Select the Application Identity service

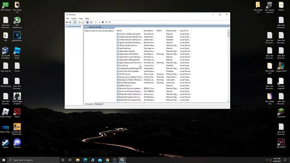tap(154, 51)
